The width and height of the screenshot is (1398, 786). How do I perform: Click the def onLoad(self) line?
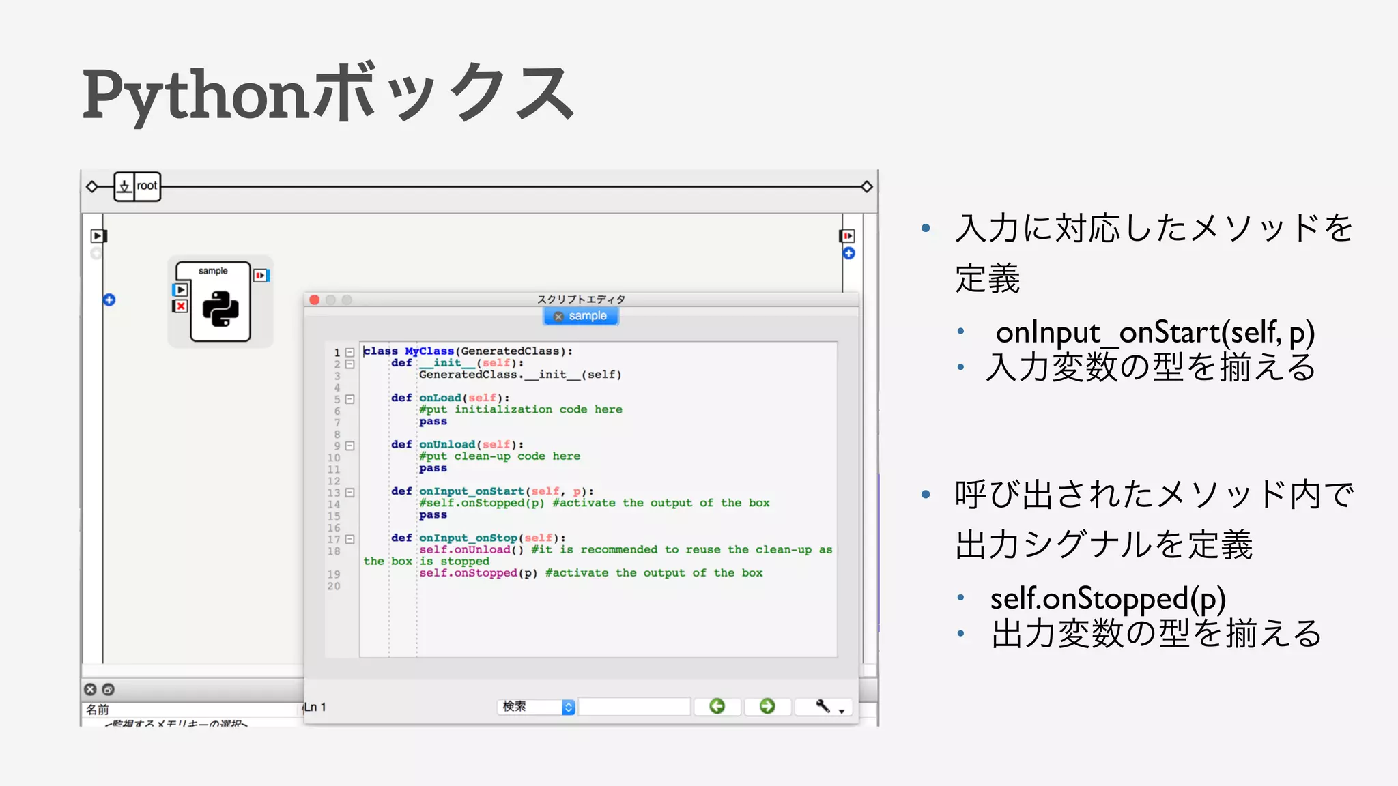coord(451,398)
